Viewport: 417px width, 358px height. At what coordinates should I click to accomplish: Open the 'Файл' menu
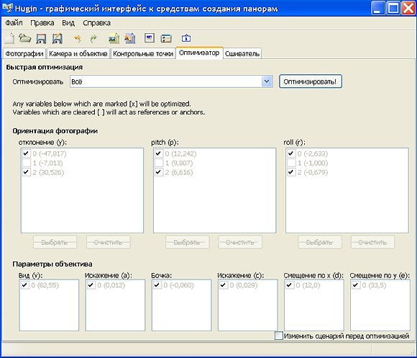14,23
